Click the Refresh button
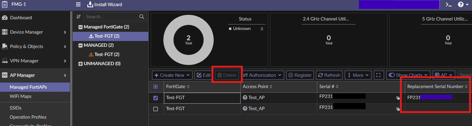This screenshot has width=472, height=126. [328, 75]
